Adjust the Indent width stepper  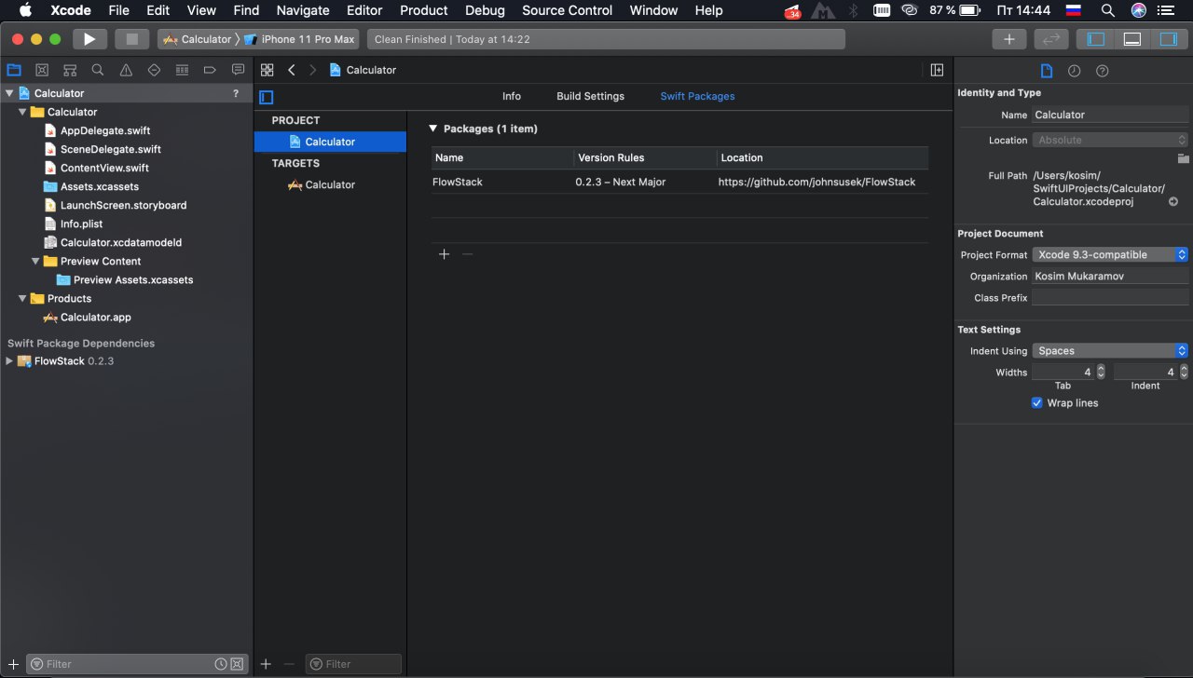1185,372
